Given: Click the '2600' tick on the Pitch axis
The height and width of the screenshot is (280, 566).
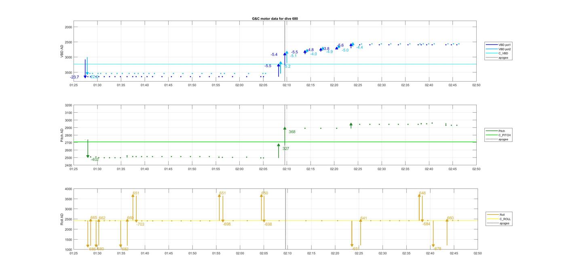Looking at the screenshot, I should click(68, 150).
